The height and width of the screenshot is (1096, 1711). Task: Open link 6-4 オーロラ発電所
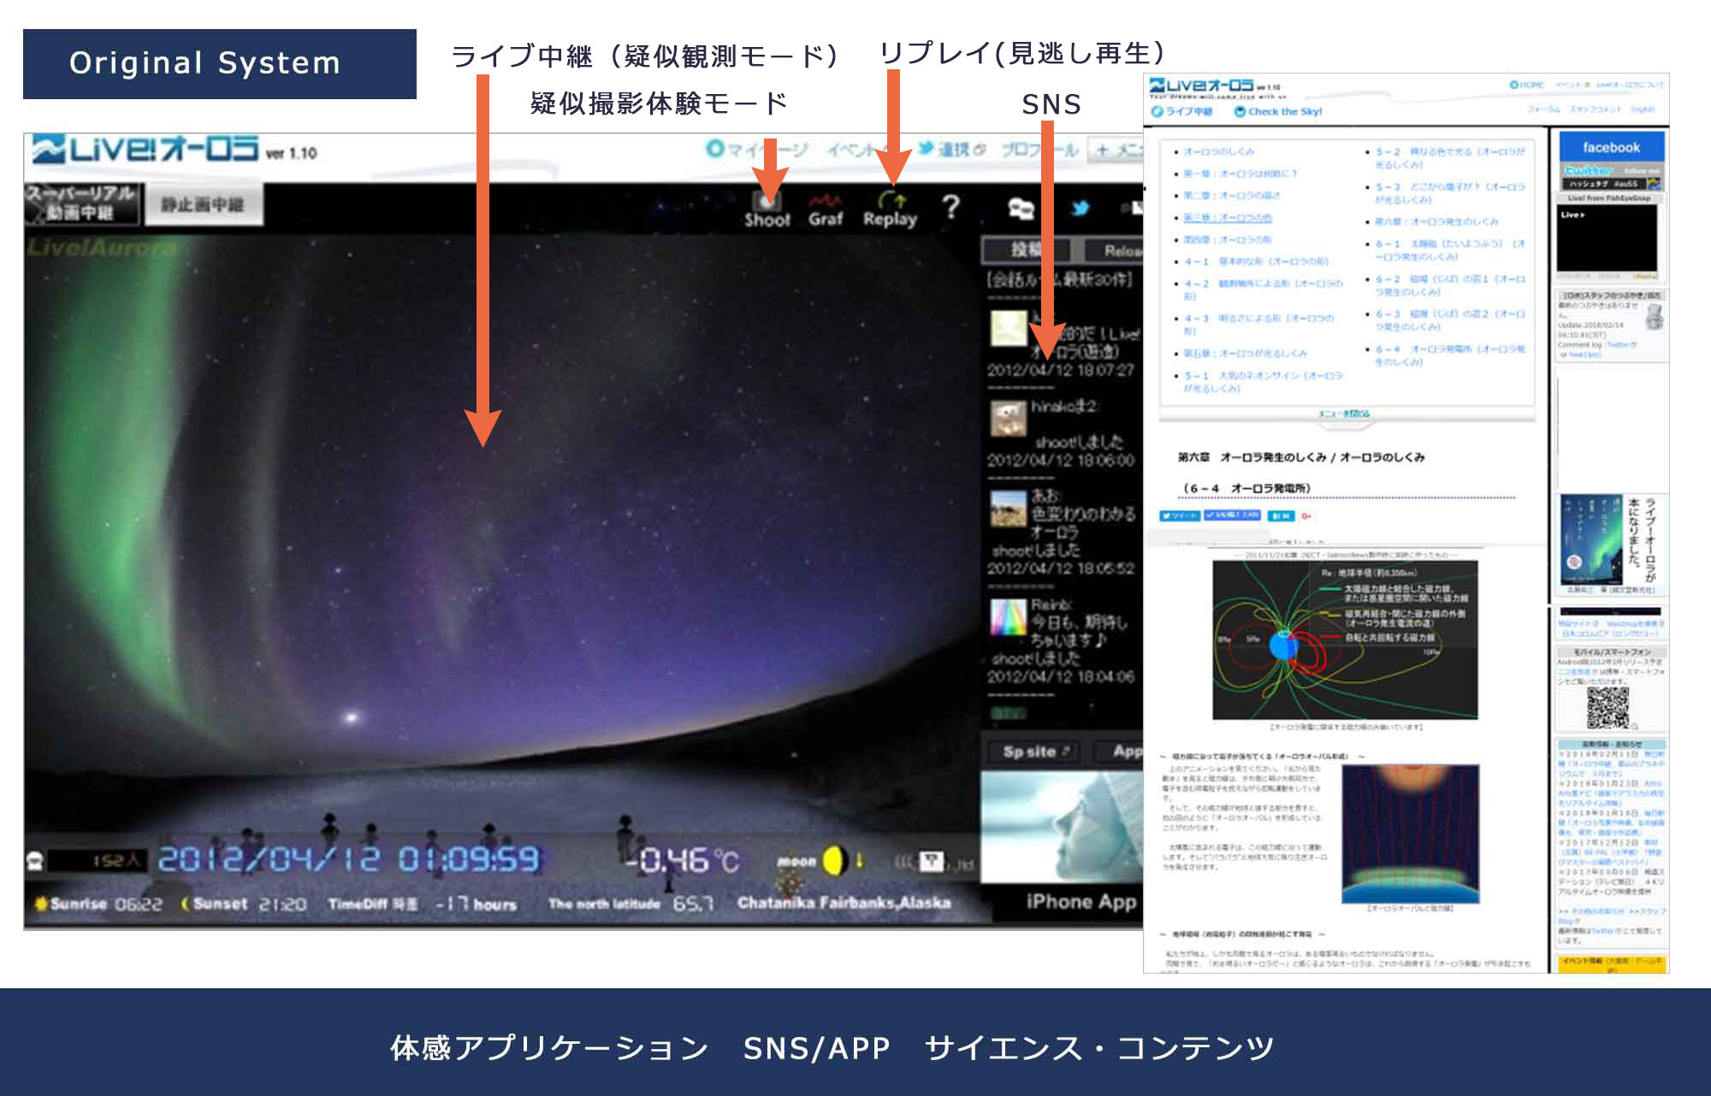(x=1450, y=356)
